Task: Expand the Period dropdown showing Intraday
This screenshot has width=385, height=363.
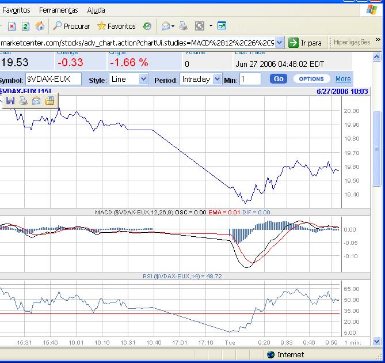Action: tap(216, 79)
